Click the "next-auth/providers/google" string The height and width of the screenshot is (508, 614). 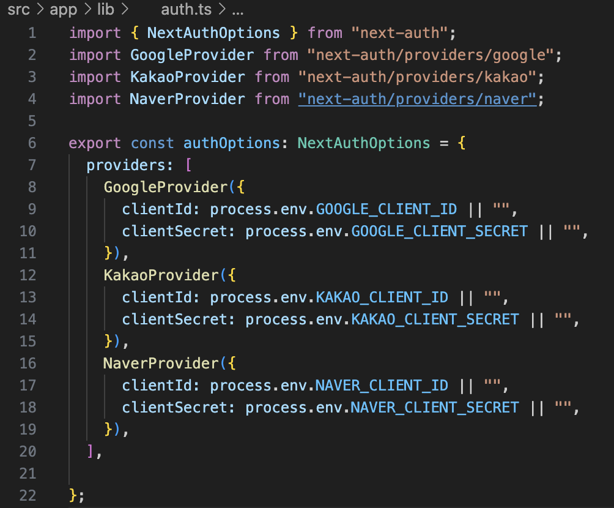431,55
